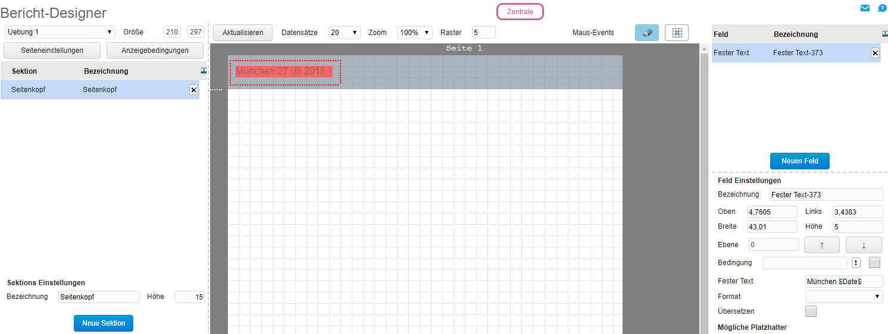Click the Oben value field 4,7605
Viewport: 888px width, 334px height.
coord(772,212)
